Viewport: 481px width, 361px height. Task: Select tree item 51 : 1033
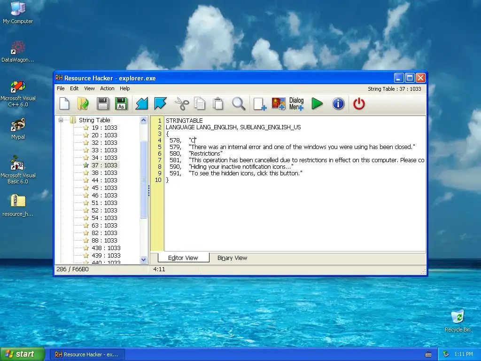point(104,203)
